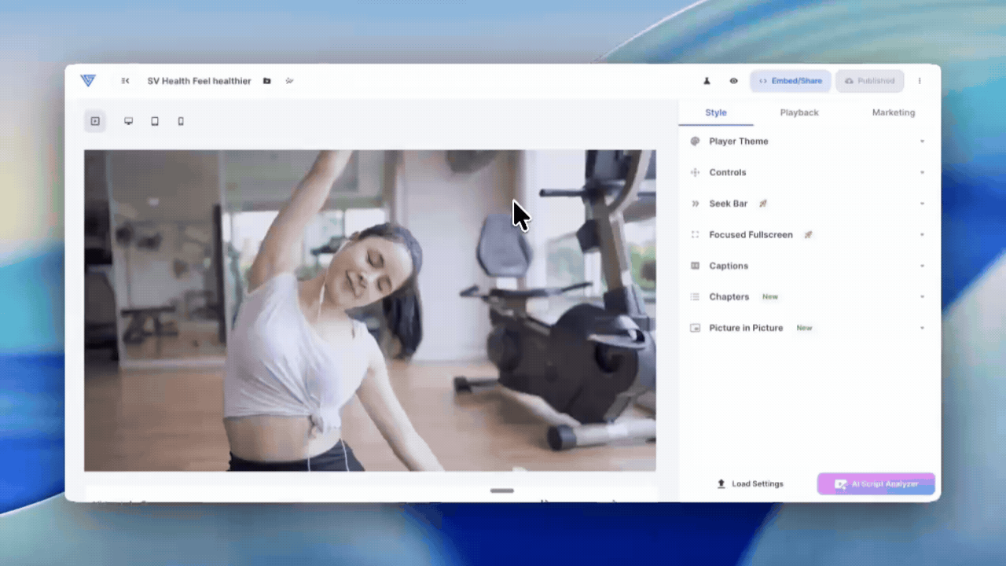Image resolution: width=1006 pixels, height=566 pixels.
Task: Click the Controls label
Action: 728,172
